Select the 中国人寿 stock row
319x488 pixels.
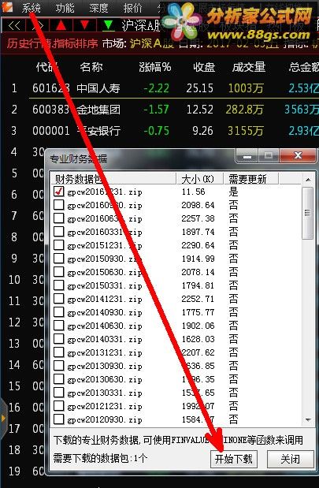click(x=174, y=88)
